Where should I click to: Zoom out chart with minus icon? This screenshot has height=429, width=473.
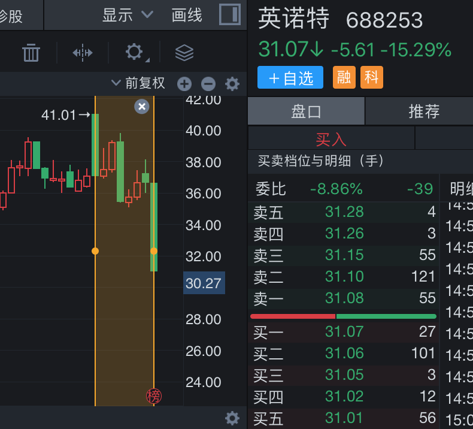point(208,84)
